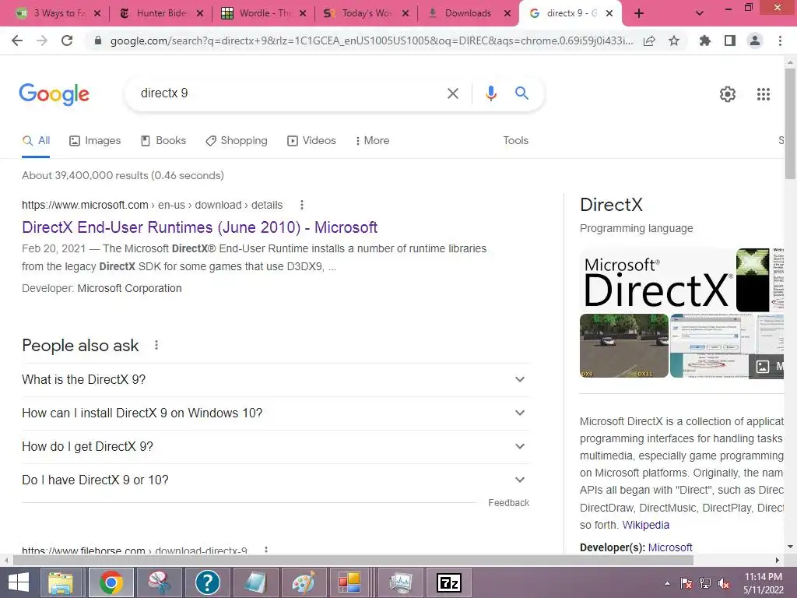797x598 pixels.
Task: Show hidden system tray icons
Action: (x=667, y=584)
